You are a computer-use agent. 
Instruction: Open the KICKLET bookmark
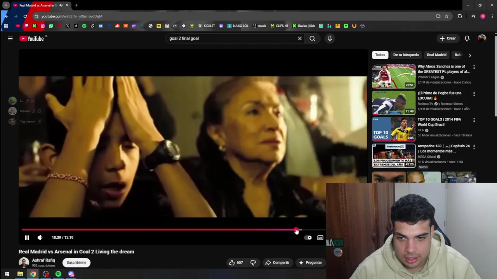coord(207,26)
